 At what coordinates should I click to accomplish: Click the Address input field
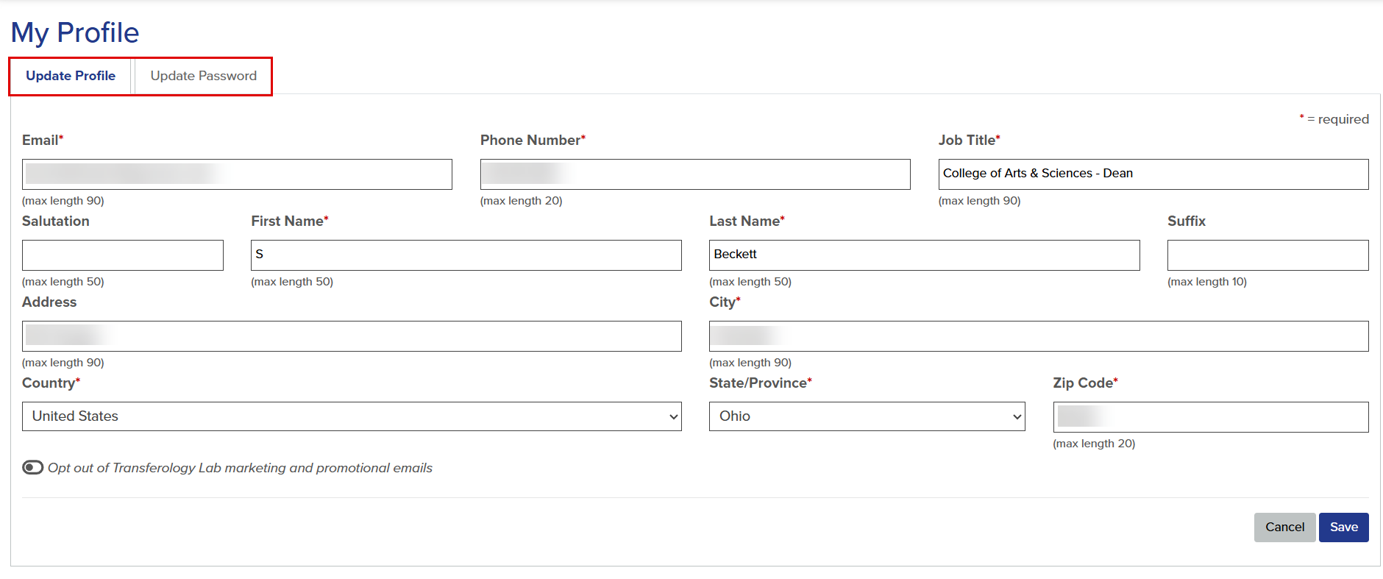click(x=351, y=336)
